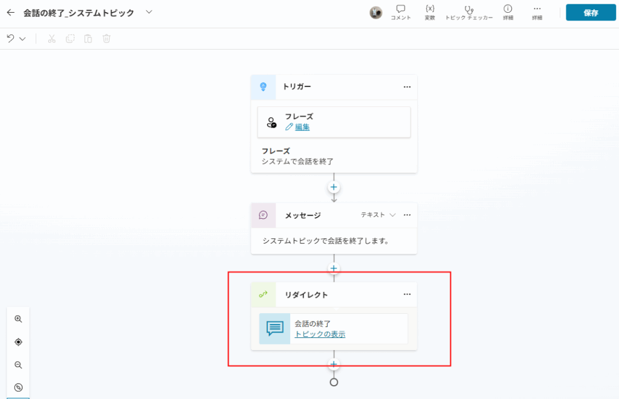Open the user avatar profile
Image resolution: width=619 pixels, height=399 pixels.
[375, 13]
